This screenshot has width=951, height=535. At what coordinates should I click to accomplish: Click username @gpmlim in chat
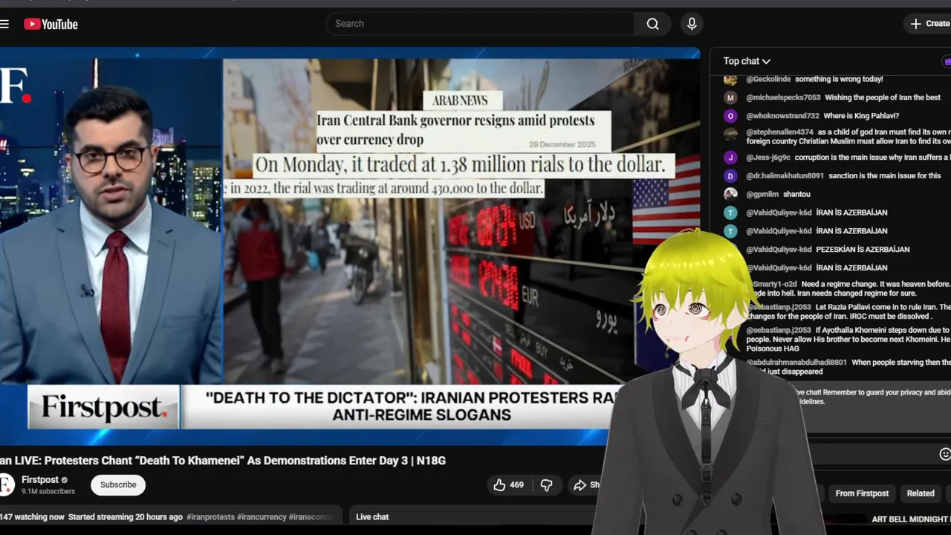(762, 194)
